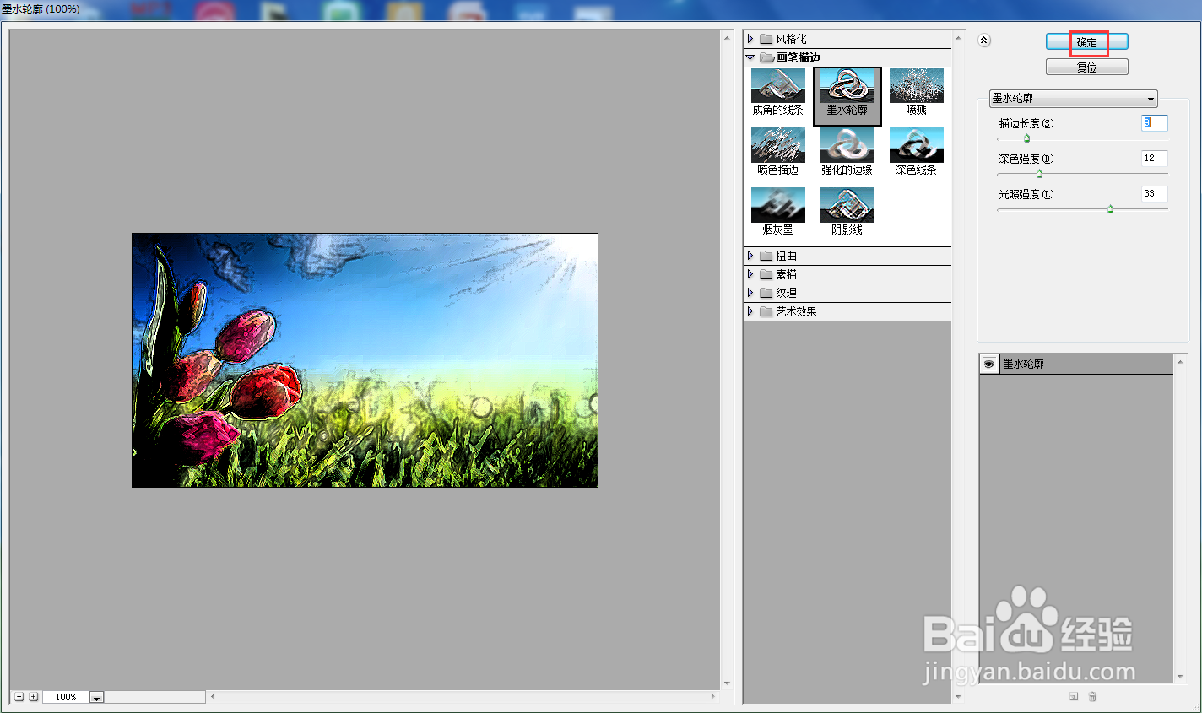The image size is (1202, 713).
Task: Click the 复位 button
Action: [x=1086, y=68]
